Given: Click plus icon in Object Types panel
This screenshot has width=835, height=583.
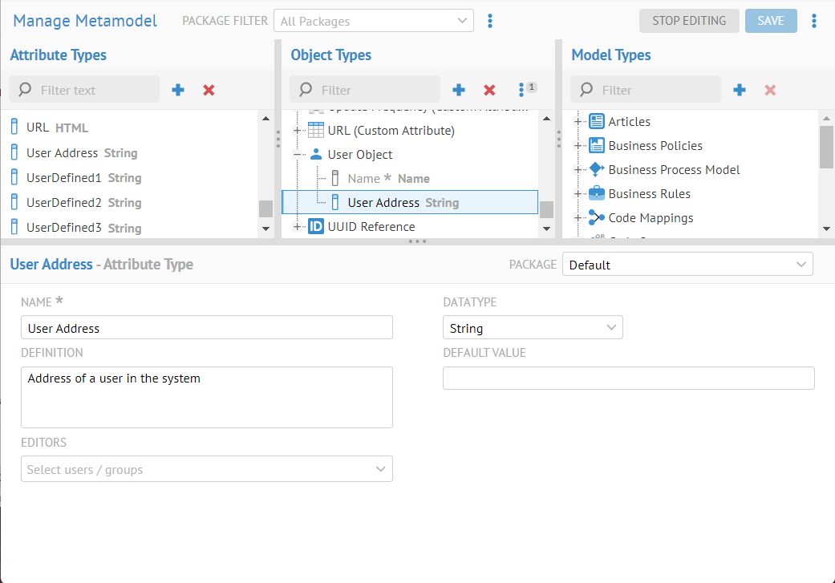Looking at the screenshot, I should coord(459,90).
